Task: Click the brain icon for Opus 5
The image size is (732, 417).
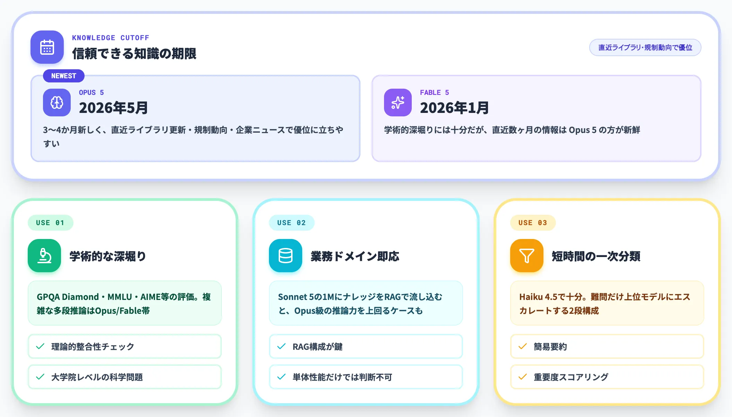Action: coord(57,103)
